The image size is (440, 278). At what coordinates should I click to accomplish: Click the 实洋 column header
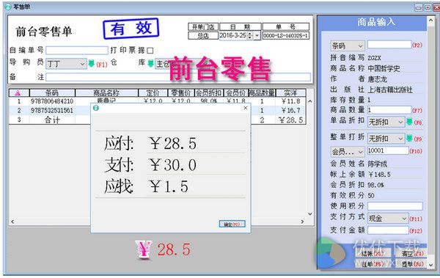tap(291, 93)
